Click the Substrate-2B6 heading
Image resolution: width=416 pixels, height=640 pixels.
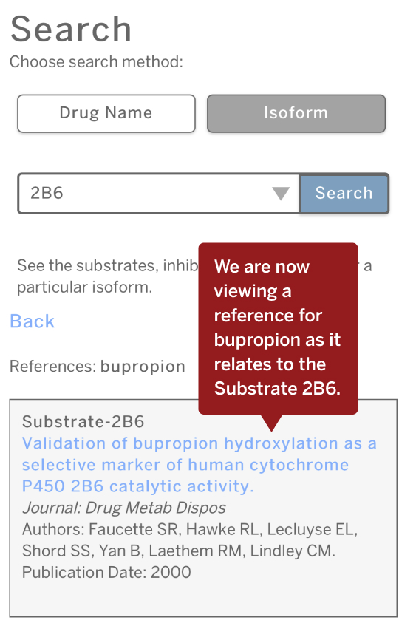[83, 422]
